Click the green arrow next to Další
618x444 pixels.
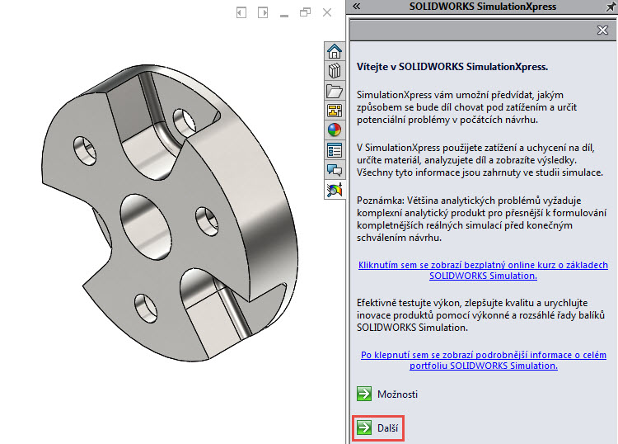(364, 427)
